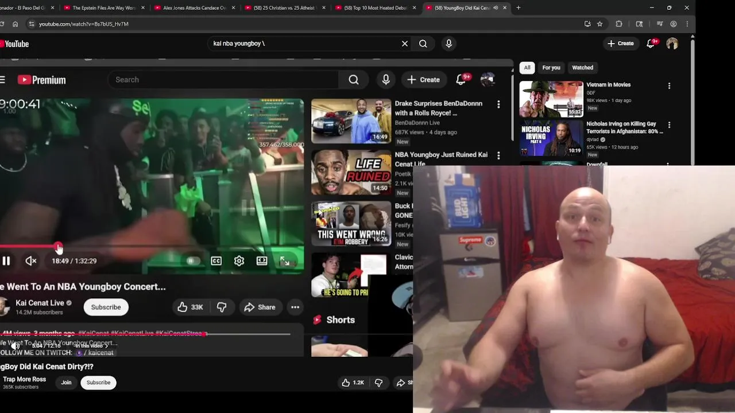Click the top-right Create button on YouTube
Image resolution: width=735 pixels, height=413 pixels.
click(x=621, y=44)
